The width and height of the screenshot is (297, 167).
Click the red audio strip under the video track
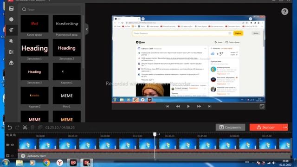tap(155, 150)
